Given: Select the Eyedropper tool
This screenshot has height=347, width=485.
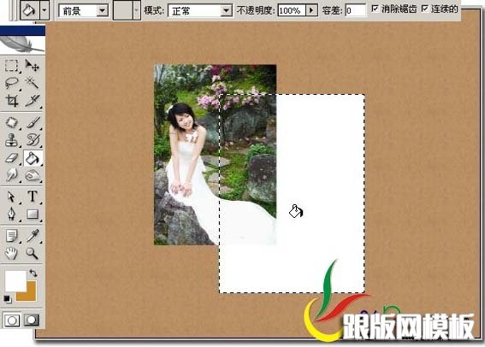Looking at the screenshot, I should 33,235.
